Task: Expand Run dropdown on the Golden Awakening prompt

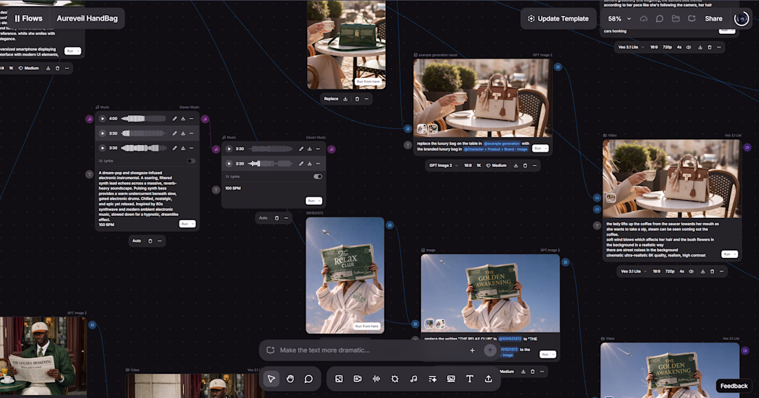Action: [553, 355]
